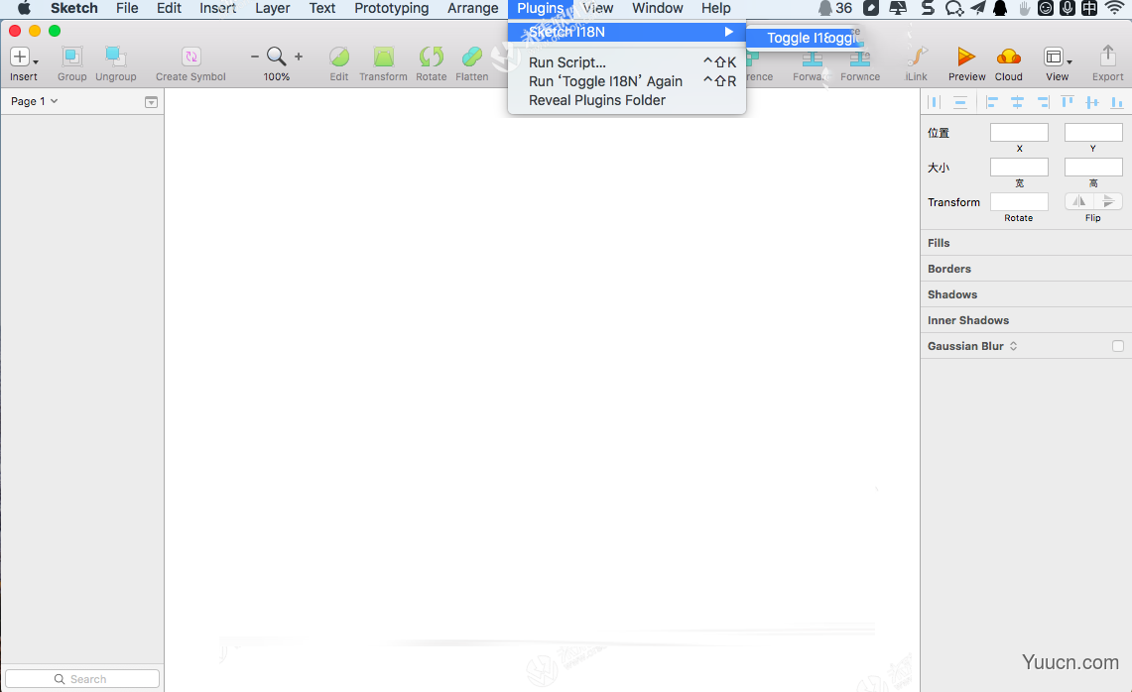1132x692 pixels.
Task: Click the width size field
Action: [1019, 168]
